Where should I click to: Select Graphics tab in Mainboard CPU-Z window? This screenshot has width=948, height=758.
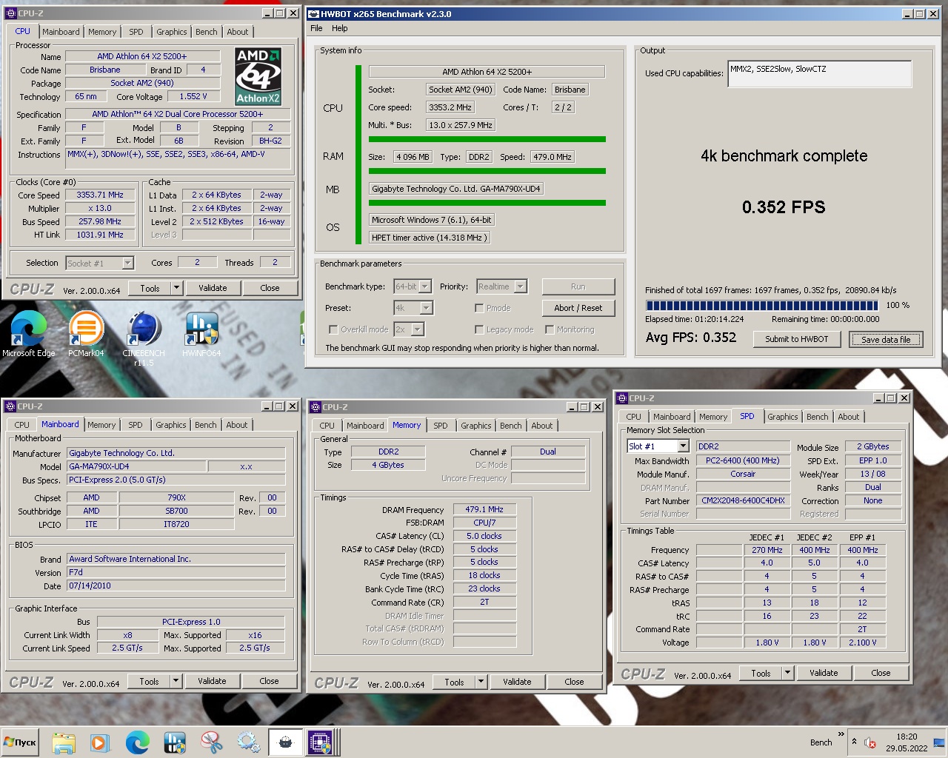pos(171,425)
